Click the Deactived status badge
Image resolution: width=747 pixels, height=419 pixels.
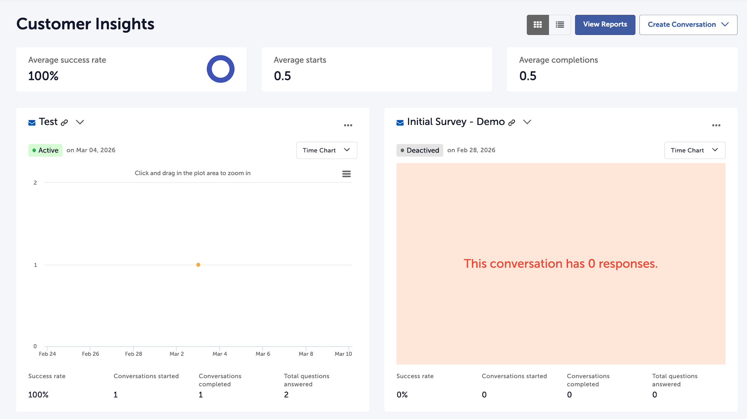pyautogui.click(x=419, y=150)
